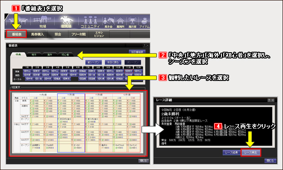The image size is (283, 170).
Task: Open the 照会 menu item
Action: point(58,34)
